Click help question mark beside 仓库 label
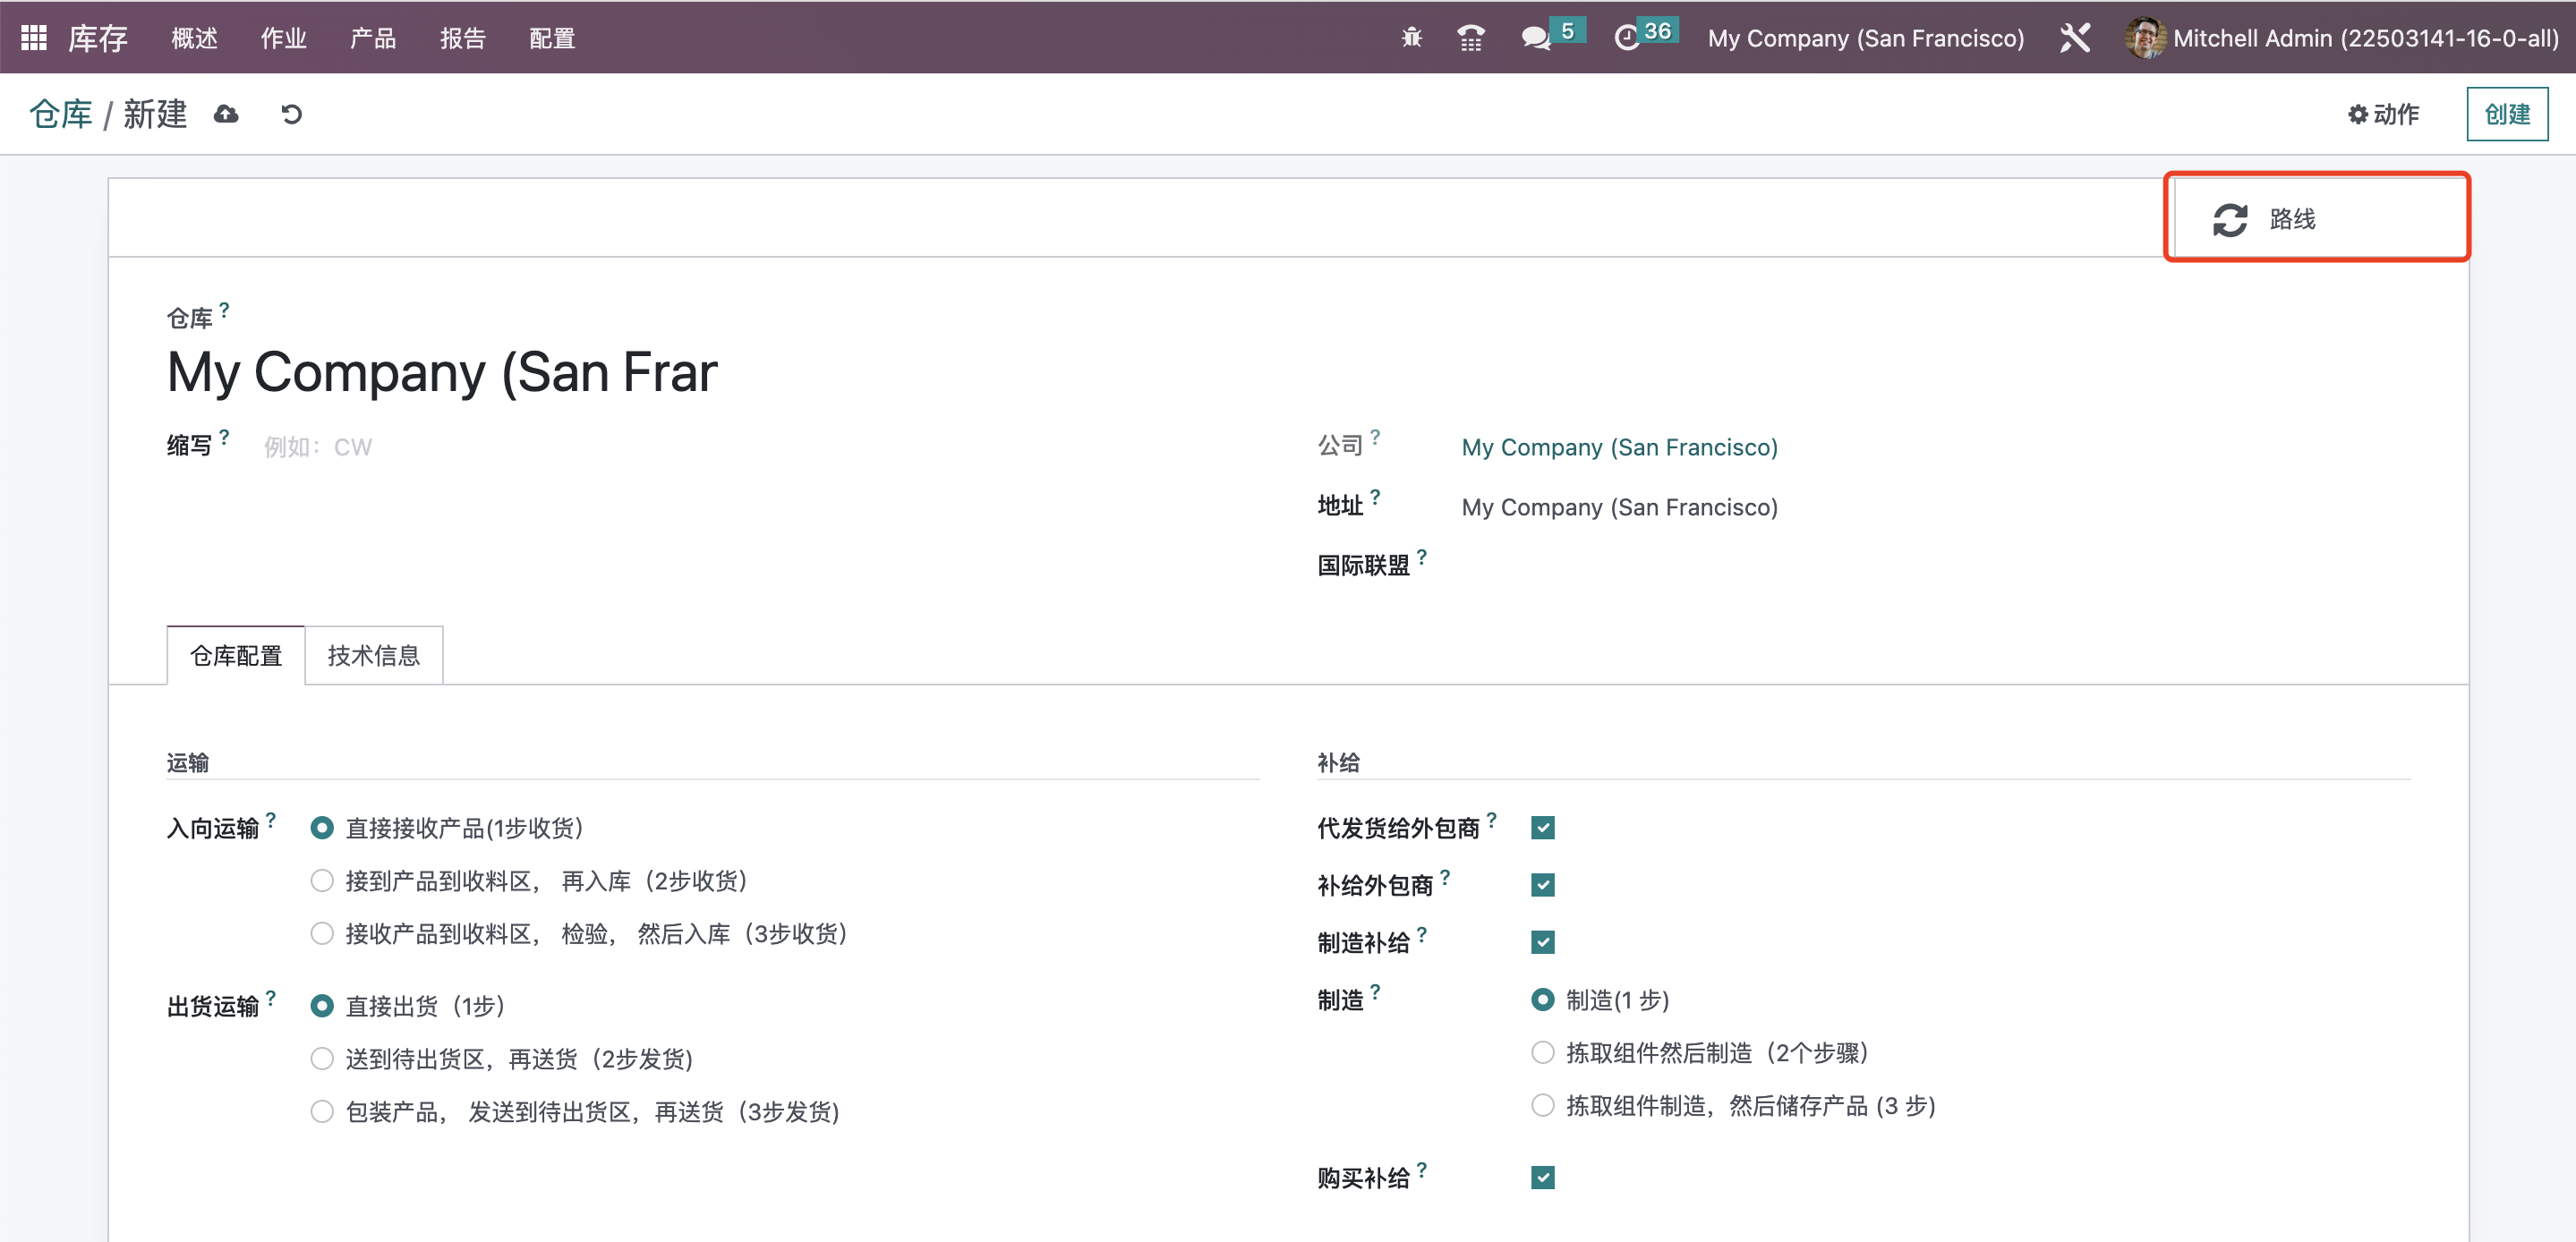This screenshot has width=2576, height=1242. pos(224,310)
